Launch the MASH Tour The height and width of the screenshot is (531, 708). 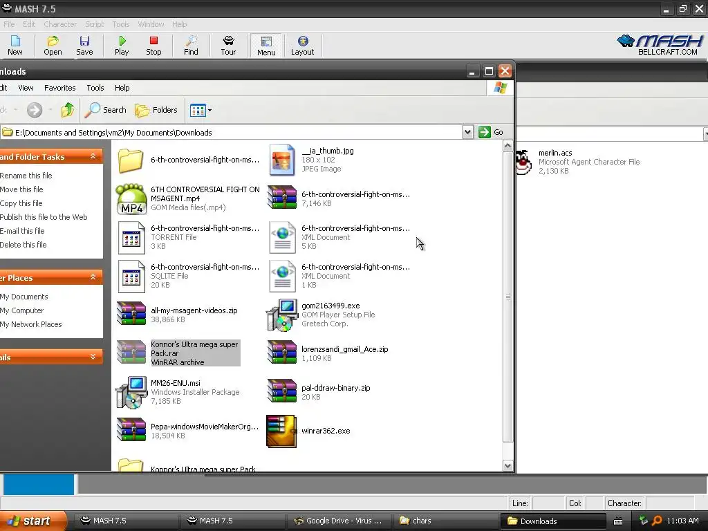(x=228, y=46)
